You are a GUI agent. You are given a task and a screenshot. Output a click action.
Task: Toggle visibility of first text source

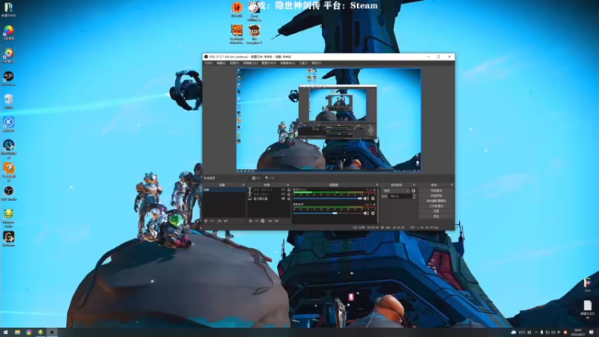(284, 189)
